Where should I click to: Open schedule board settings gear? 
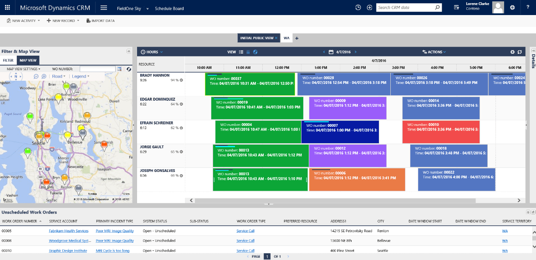(512, 52)
